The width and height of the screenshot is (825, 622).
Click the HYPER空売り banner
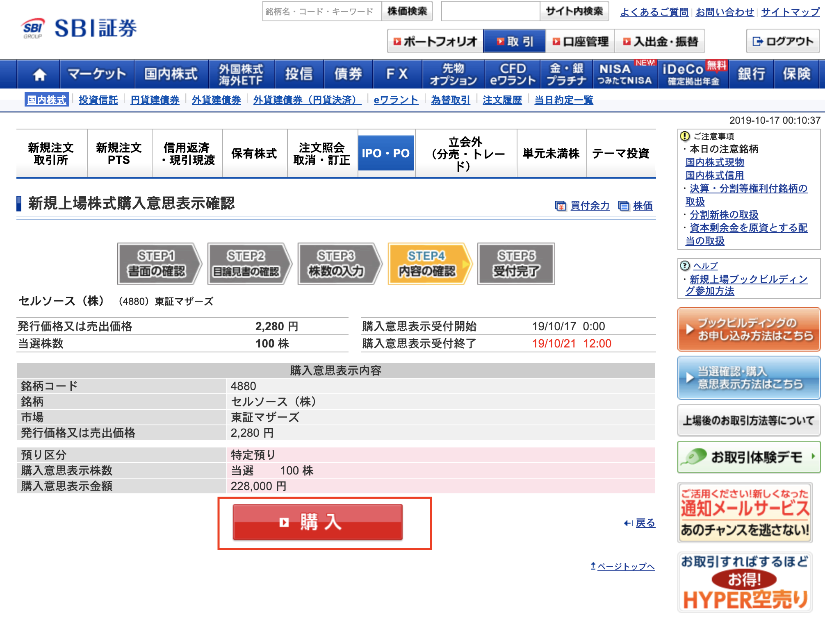(x=745, y=582)
